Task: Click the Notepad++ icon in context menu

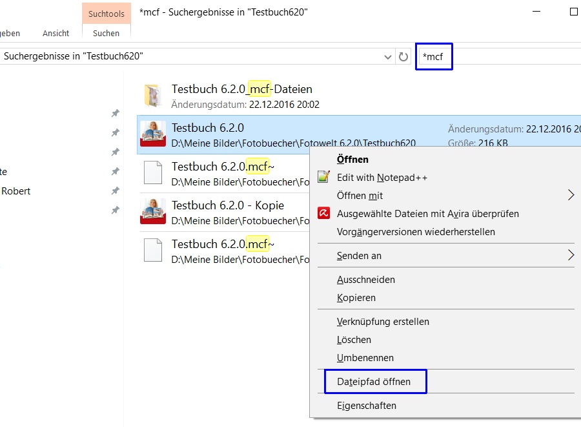Action: click(x=323, y=177)
